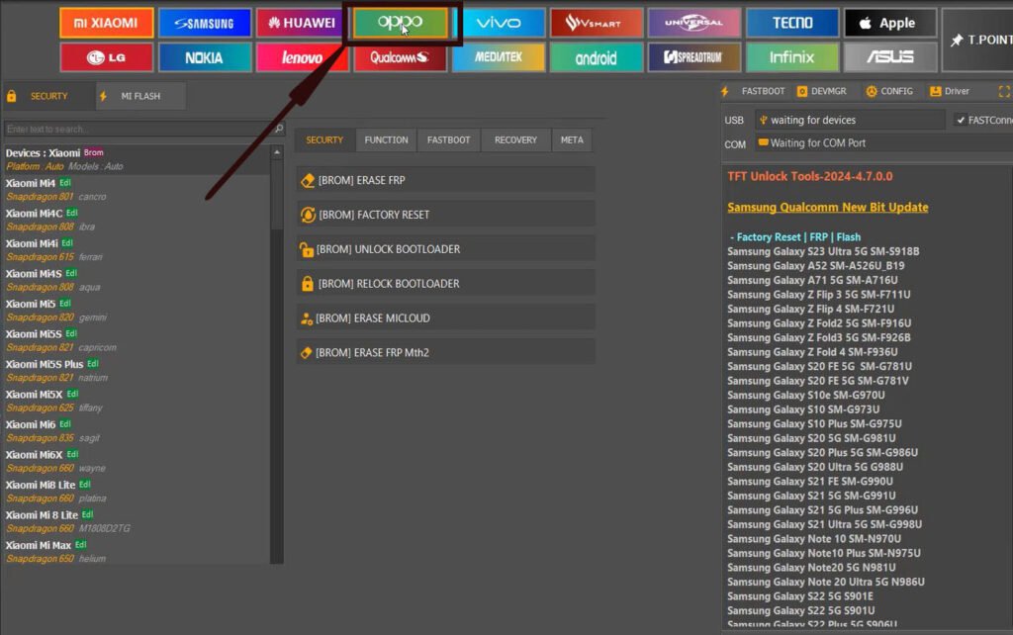
Task: Select Xiaomi Mi4i ferrari device
Action: coord(136,250)
